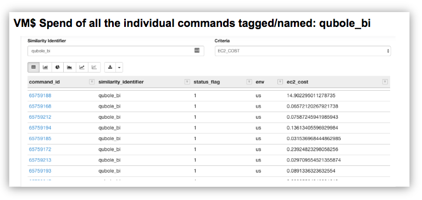Click the similarity_identifier column header
Viewport: 422px width, 200px height.
[x=121, y=82]
